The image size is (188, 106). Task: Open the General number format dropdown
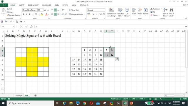tap(104, 10)
